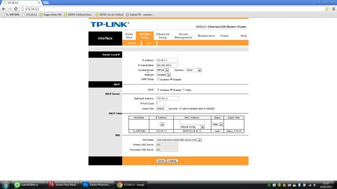Switch to the Chrome taskbar item

[x=131, y=185]
